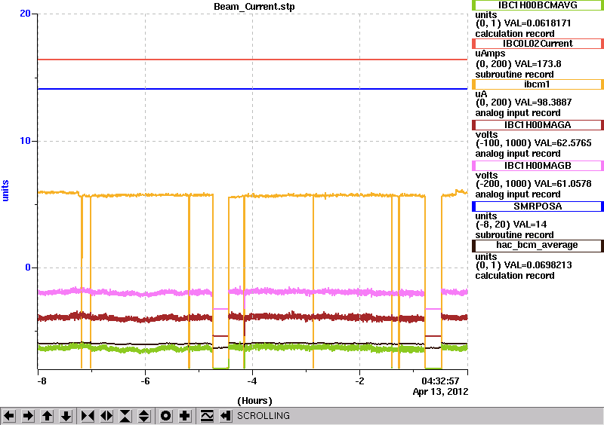
Task: Click the y-axis value 10
Action: click(x=25, y=141)
